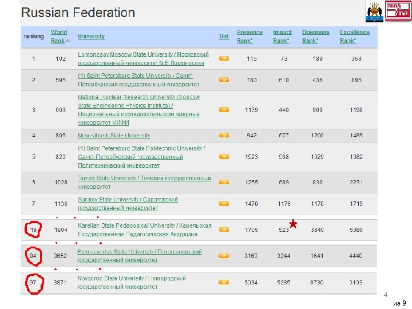Viewport: 412px width, 309px height.
Task: Select world rank value 603
Action: (61, 110)
